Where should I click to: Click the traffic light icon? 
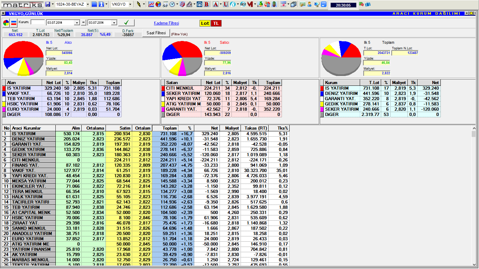click(274, 5)
